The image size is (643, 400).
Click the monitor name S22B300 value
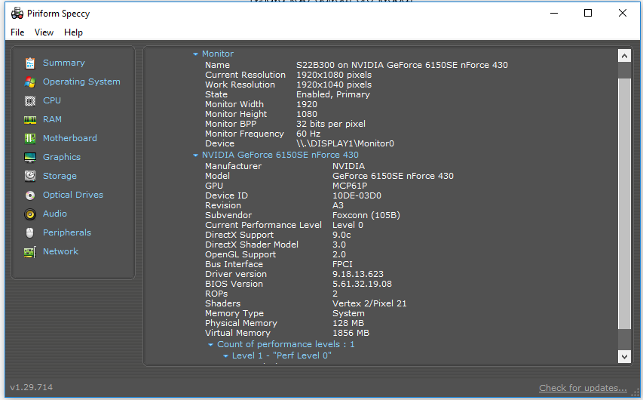tap(402, 65)
